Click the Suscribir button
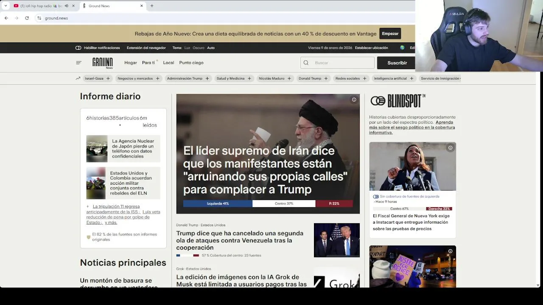 pyautogui.click(x=397, y=63)
